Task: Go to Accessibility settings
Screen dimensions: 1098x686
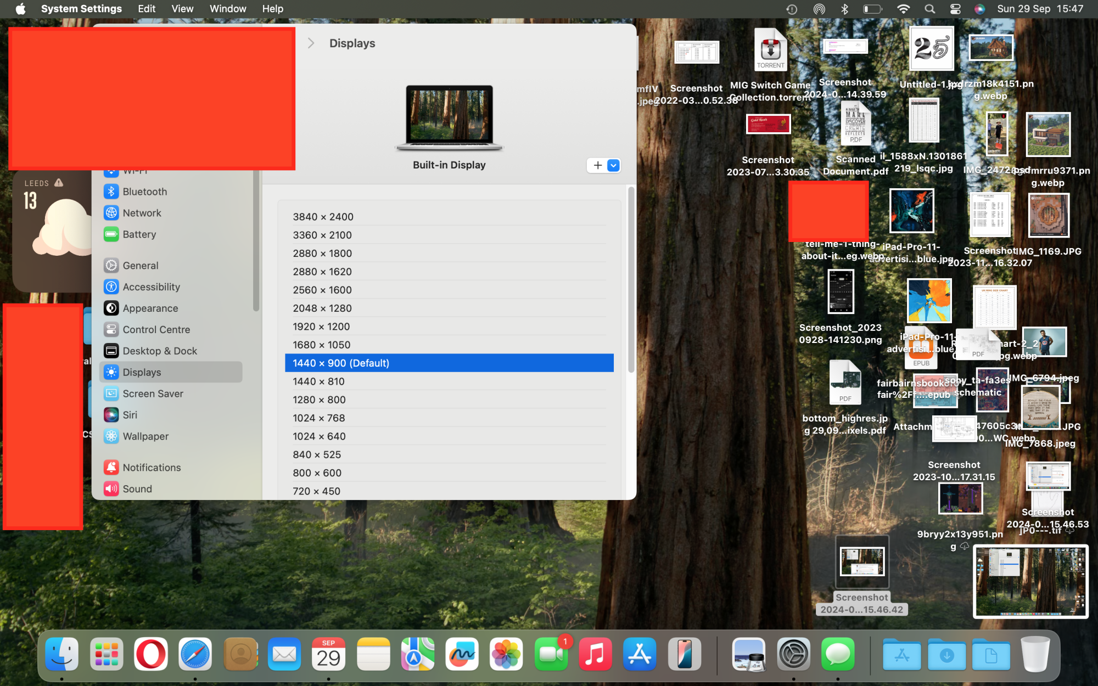Action: pyautogui.click(x=151, y=287)
